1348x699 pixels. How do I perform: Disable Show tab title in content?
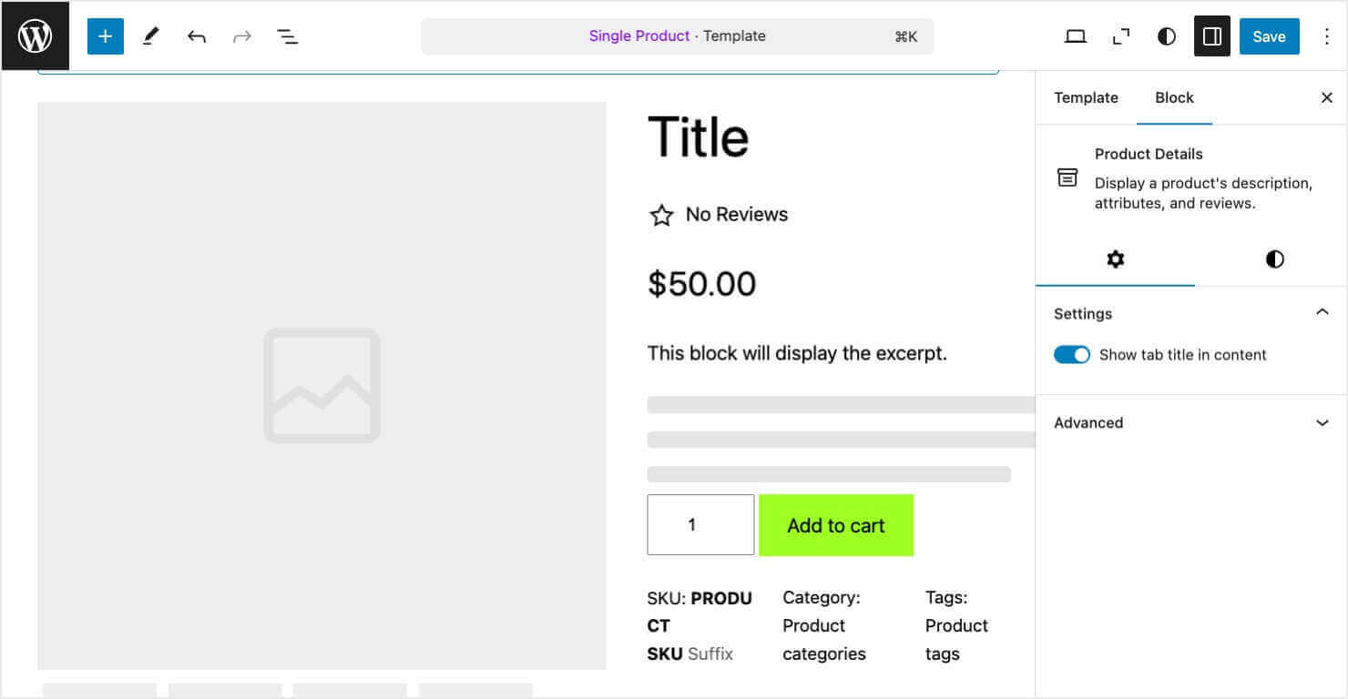(1072, 355)
